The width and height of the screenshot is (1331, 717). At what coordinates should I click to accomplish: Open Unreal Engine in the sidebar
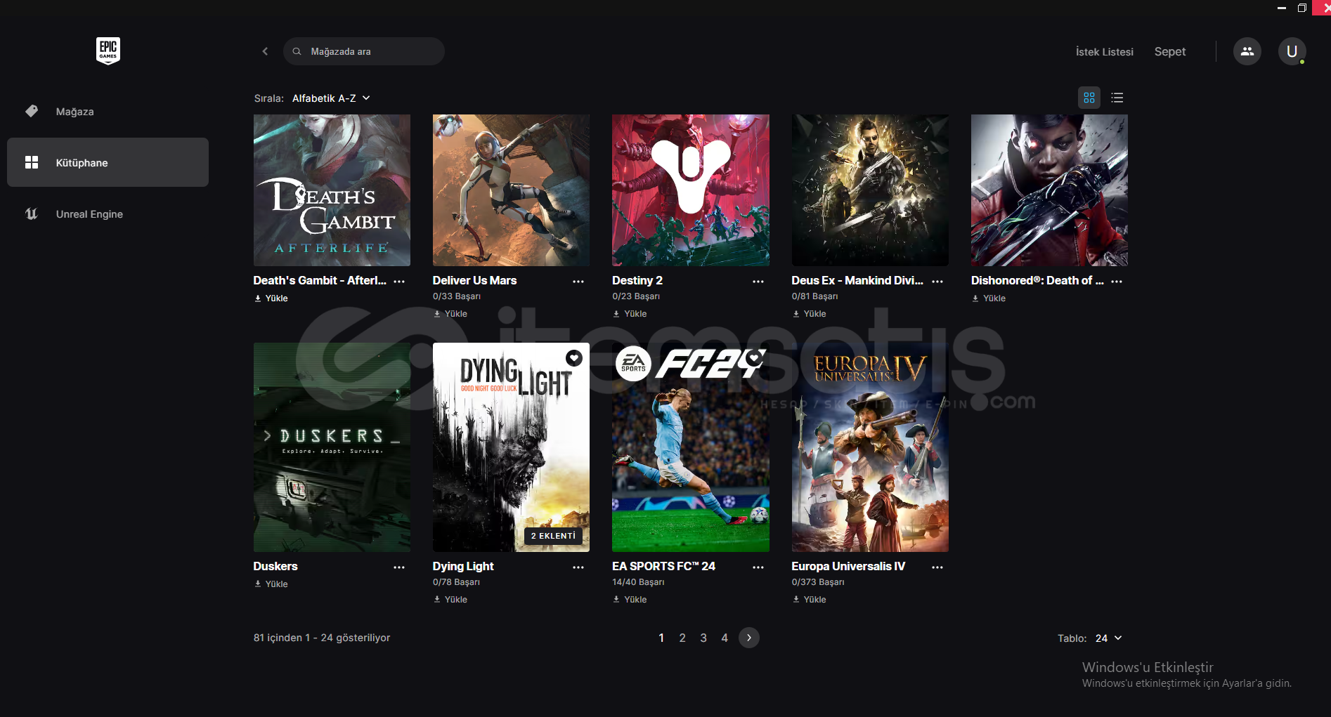pos(108,213)
